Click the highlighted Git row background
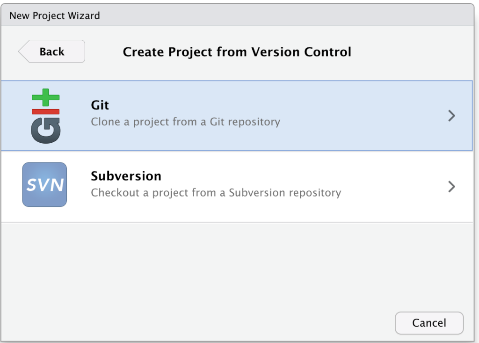This screenshot has width=479, height=343. [x=237, y=116]
